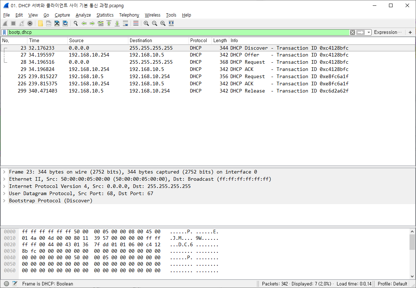Reload this capture file icon

65,24
